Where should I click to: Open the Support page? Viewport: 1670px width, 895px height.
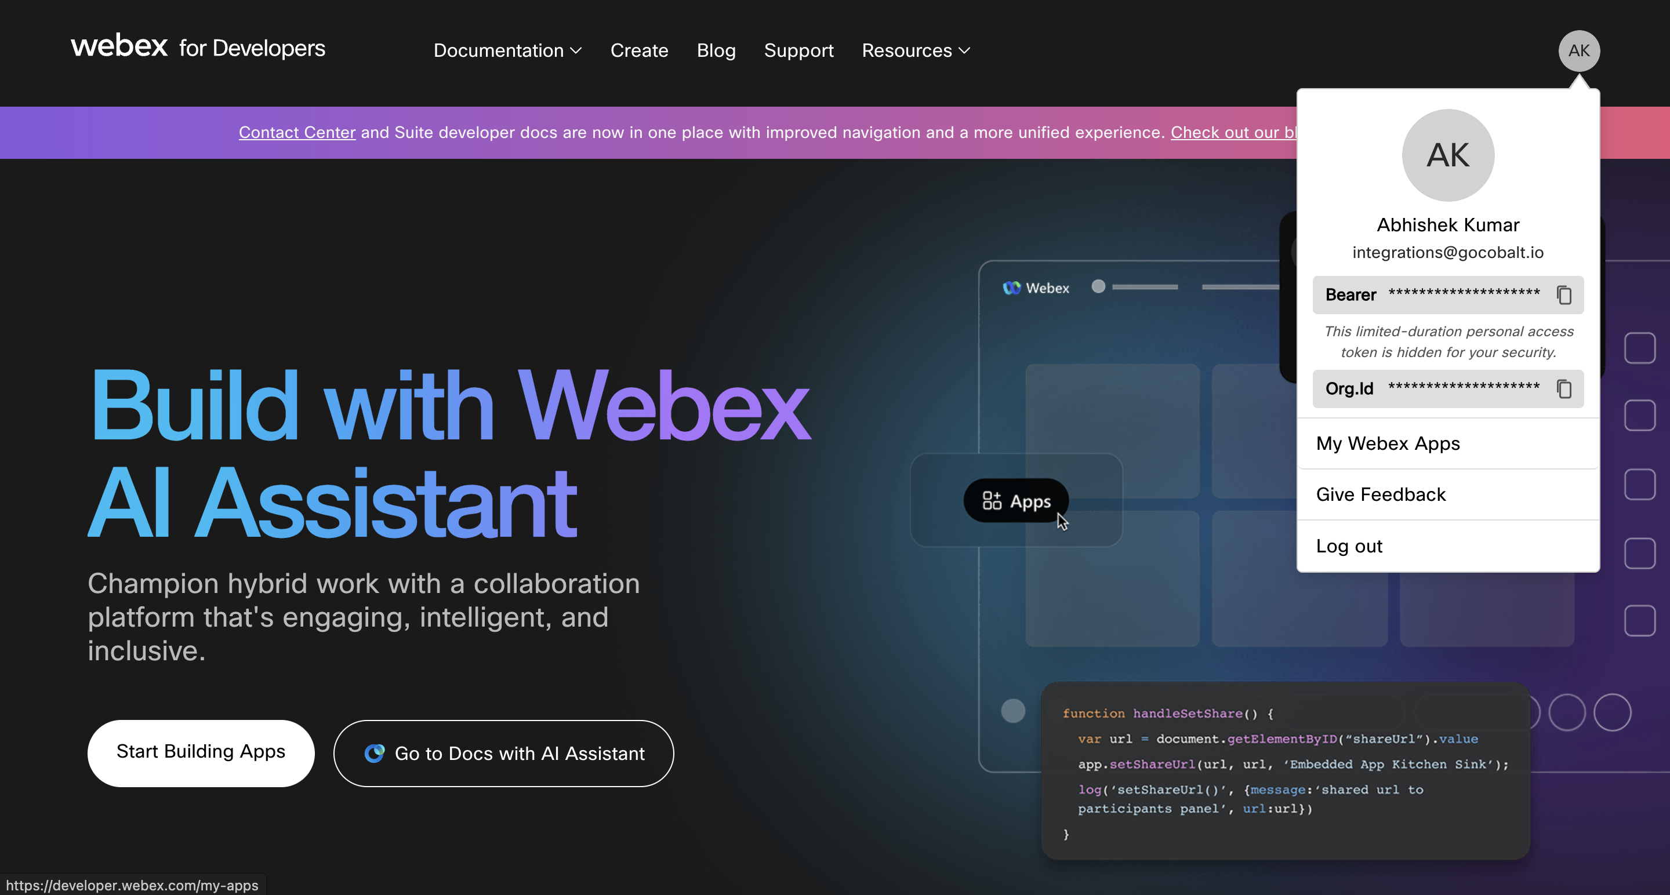(798, 50)
